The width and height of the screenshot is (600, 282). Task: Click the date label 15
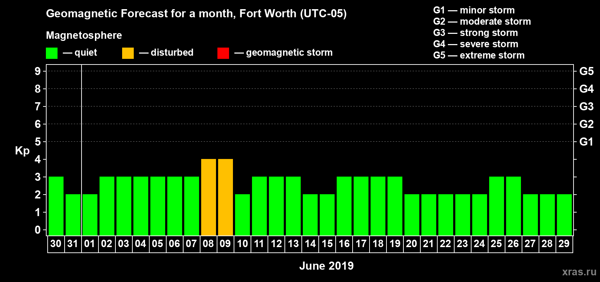tap(327, 244)
